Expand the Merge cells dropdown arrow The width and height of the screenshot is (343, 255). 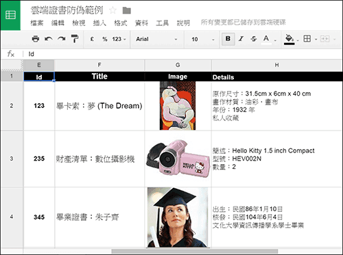point(334,39)
